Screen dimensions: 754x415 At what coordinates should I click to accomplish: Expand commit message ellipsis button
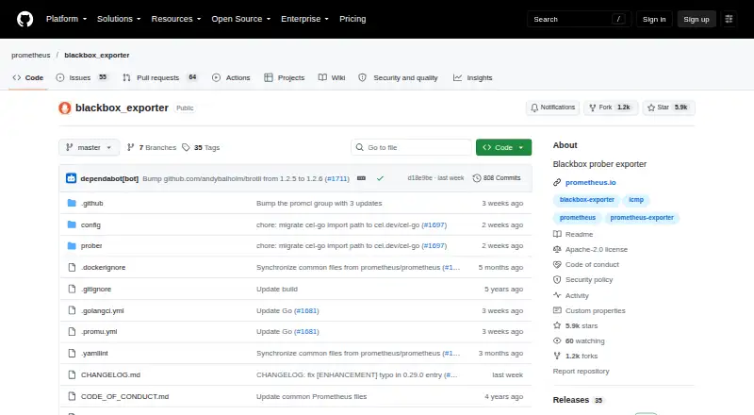click(x=361, y=178)
